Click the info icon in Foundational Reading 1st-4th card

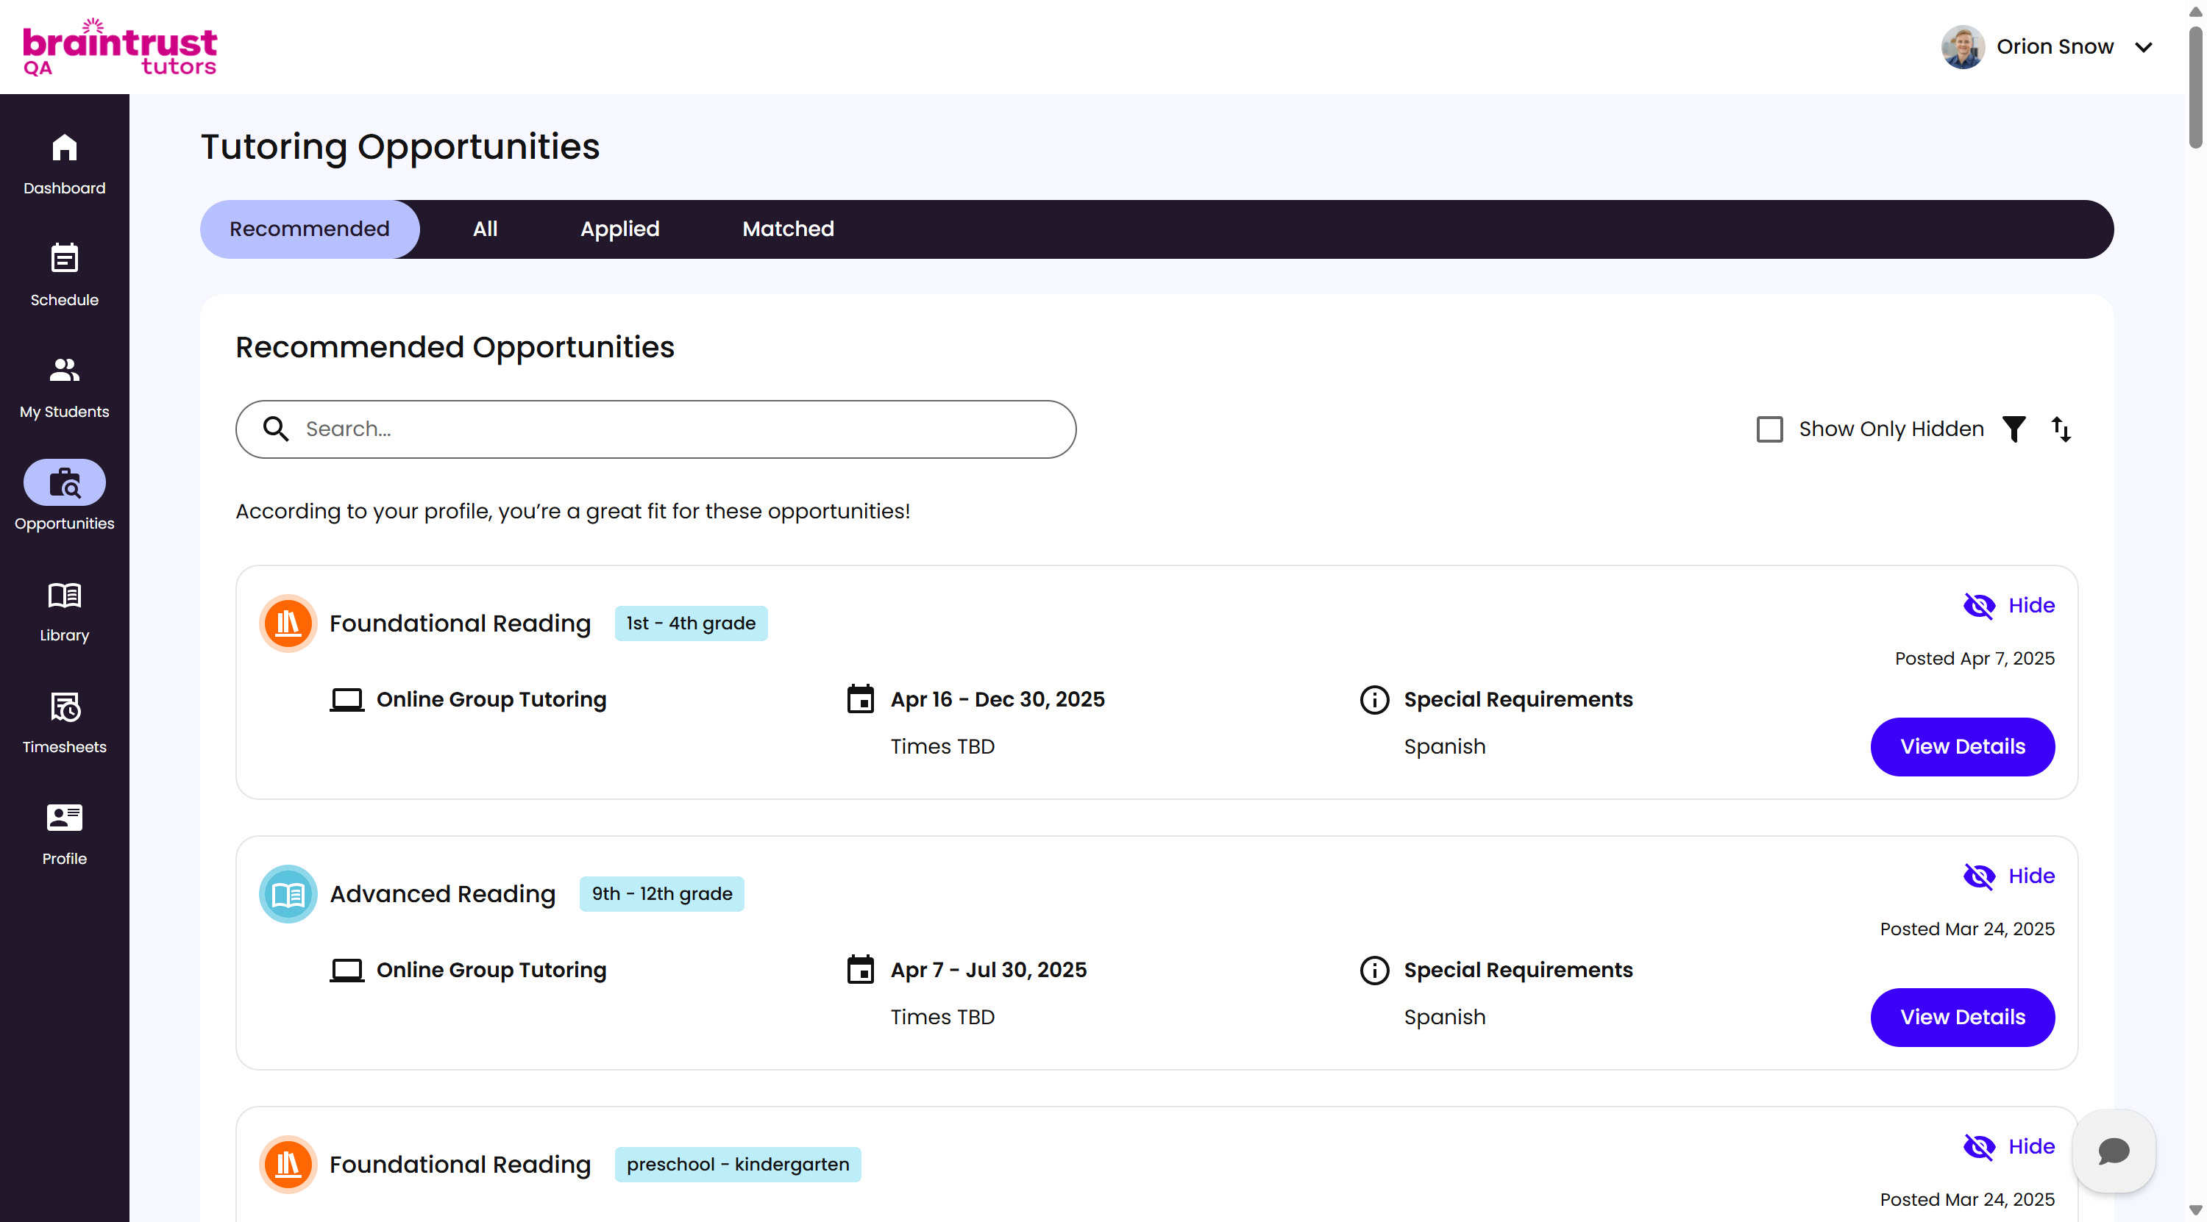point(1374,700)
